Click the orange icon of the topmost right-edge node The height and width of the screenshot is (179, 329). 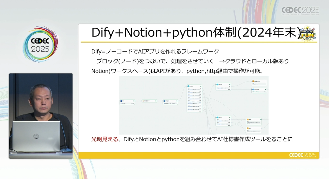coord(253,81)
